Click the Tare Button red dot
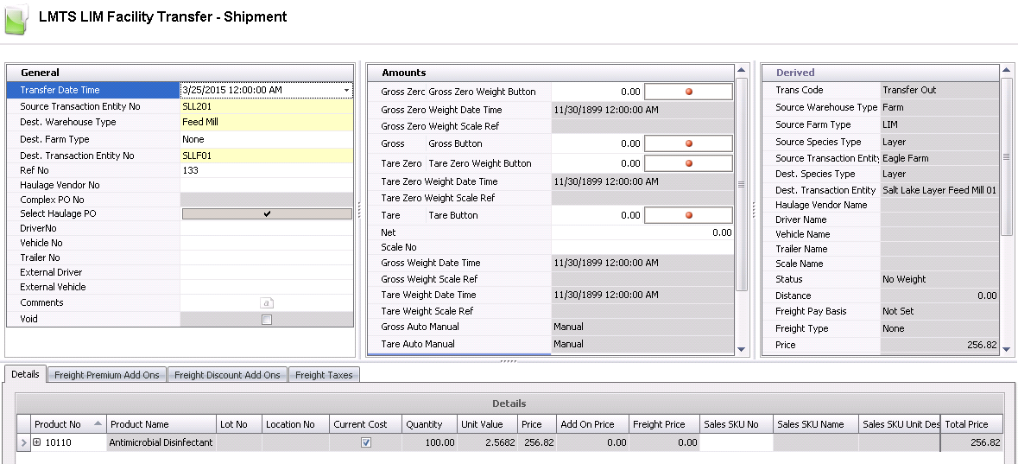The width and height of the screenshot is (1018, 464). (688, 216)
